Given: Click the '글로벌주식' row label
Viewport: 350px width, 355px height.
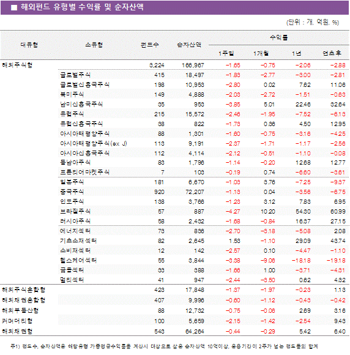Looking at the screenshot, I should (75, 75).
